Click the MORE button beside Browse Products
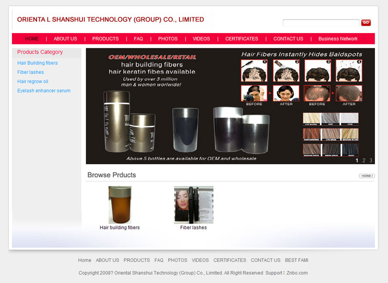Screen dimensions: 388x283 pyautogui.click(x=366, y=176)
